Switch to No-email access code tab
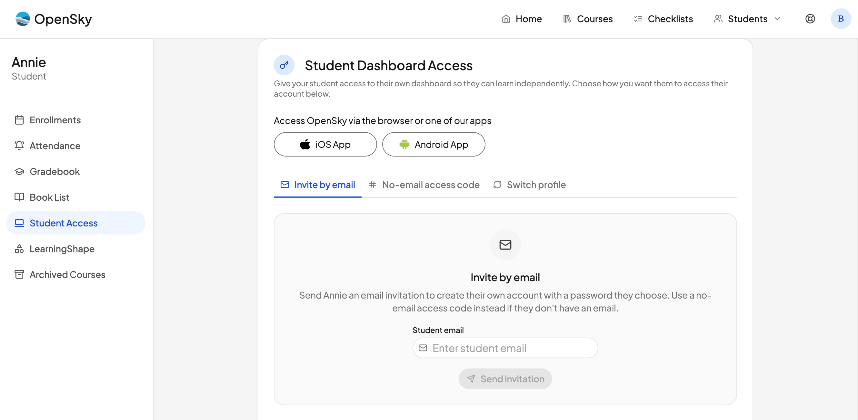Screen dimensions: 858x420 (424, 185)
